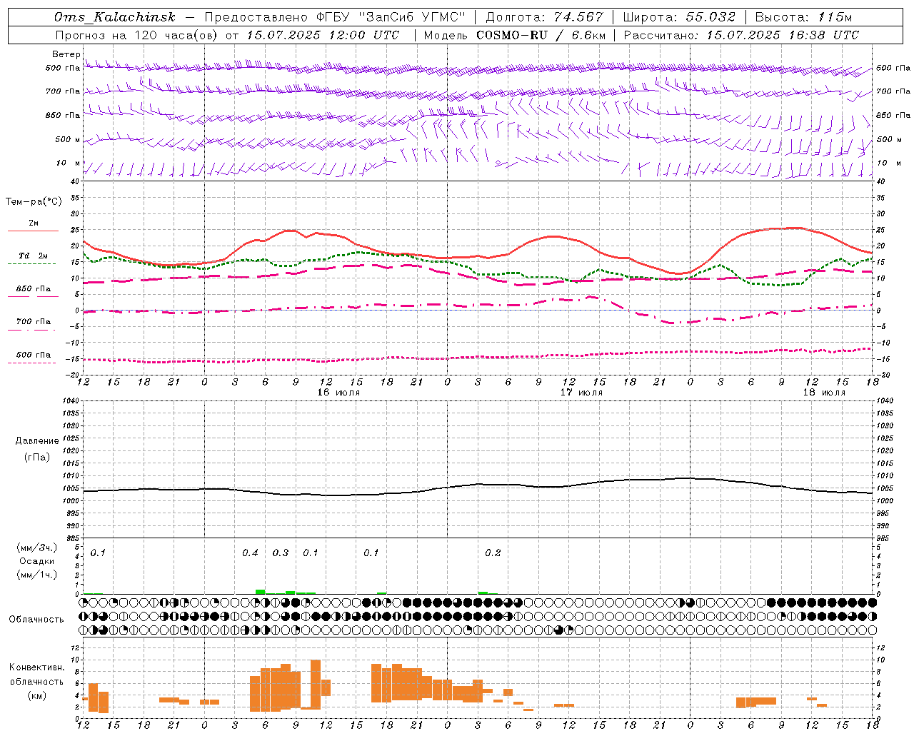Click the 16 июля date label
The image size is (914, 731).
coord(338,392)
